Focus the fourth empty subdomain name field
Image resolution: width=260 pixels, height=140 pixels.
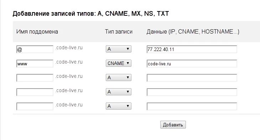[x=35, y=92]
